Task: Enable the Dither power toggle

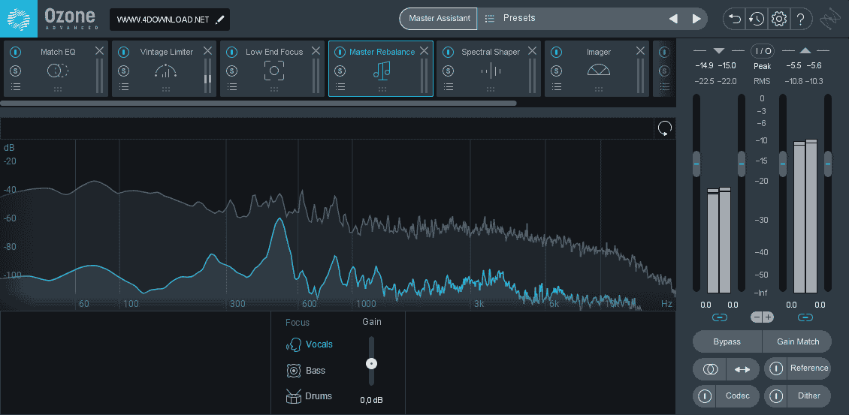Action: pyautogui.click(x=776, y=396)
